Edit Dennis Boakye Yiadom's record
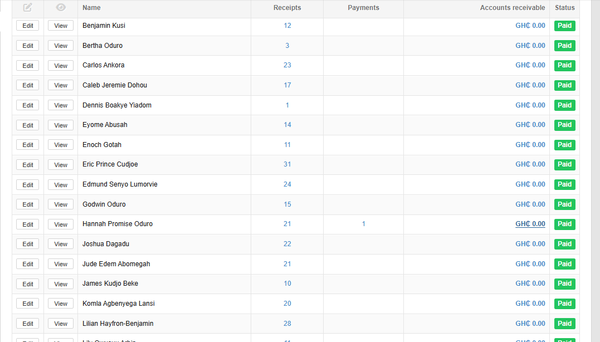Image resolution: width=600 pixels, height=342 pixels. click(x=27, y=105)
